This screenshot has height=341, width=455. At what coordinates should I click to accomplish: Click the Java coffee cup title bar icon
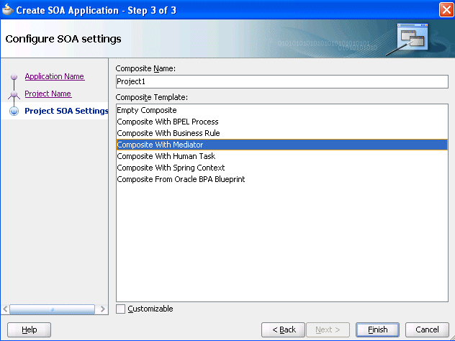[7, 9]
